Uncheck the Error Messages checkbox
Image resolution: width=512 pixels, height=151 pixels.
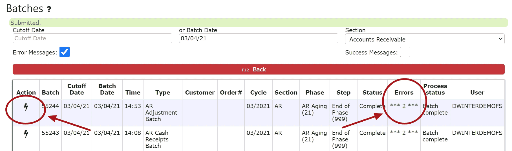coord(65,52)
